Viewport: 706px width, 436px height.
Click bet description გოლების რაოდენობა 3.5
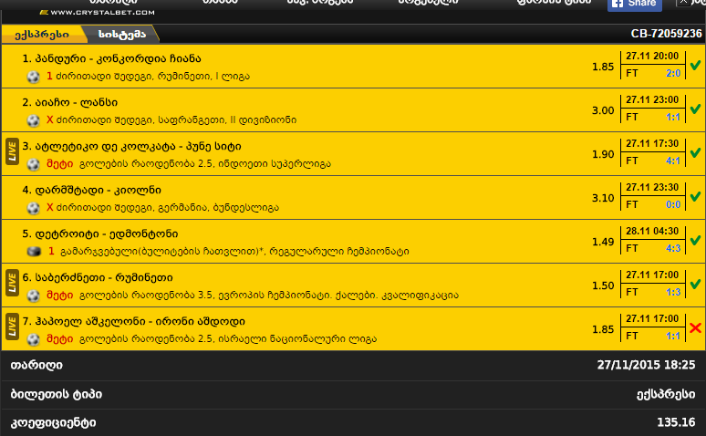[252, 296]
